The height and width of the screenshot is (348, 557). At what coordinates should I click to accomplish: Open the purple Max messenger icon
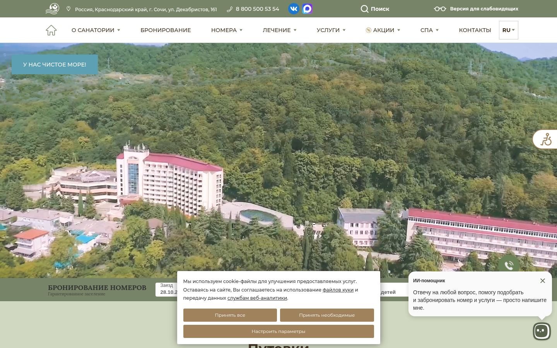[308, 9]
